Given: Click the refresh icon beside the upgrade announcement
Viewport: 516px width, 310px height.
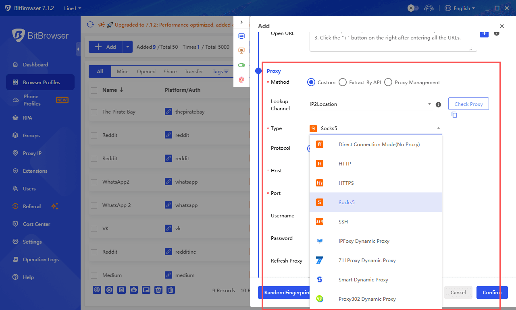Looking at the screenshot, I should [90, 25].
